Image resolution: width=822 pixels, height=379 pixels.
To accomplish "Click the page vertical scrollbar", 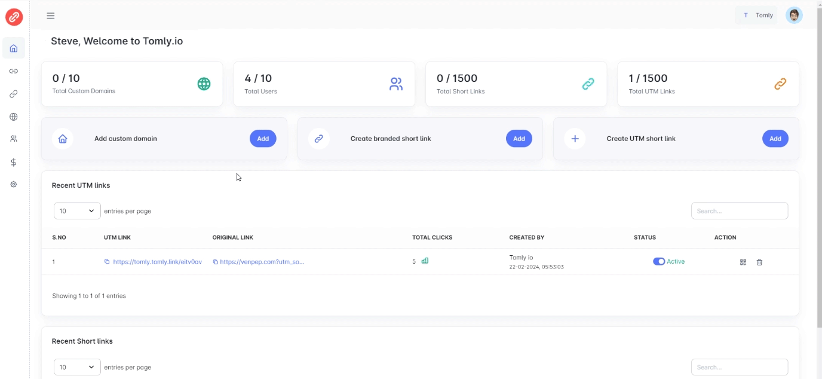I will (x=819, y=167).
